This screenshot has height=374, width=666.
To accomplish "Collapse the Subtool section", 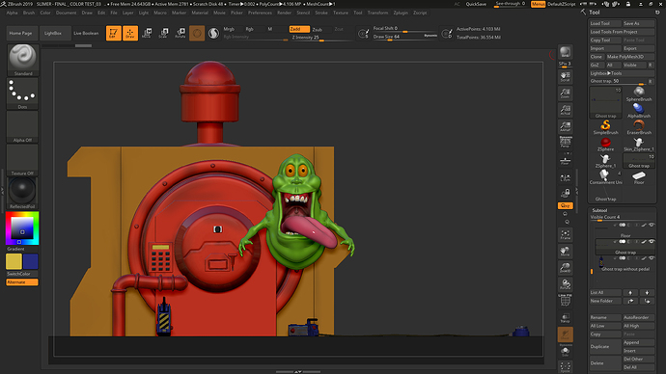I will 599,210.
